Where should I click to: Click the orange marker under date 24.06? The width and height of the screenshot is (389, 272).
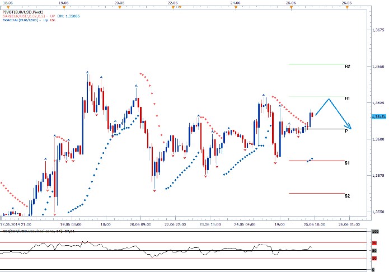(236, 7)
